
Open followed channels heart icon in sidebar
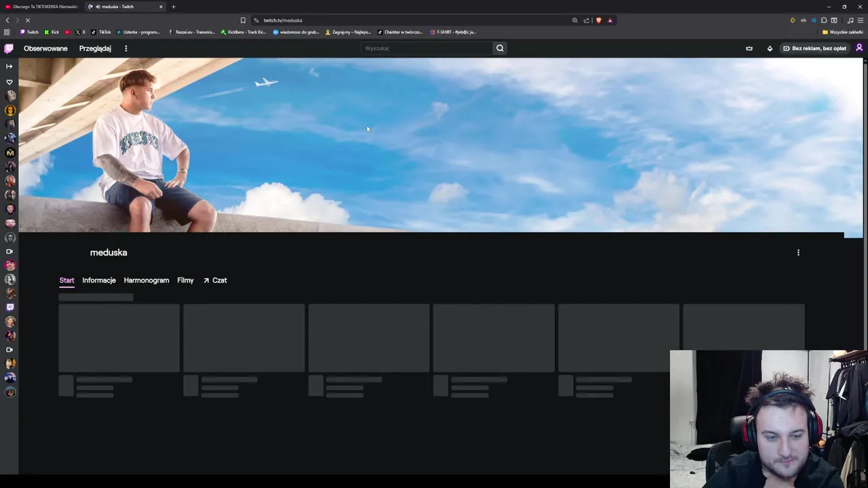tap(9, 82)
